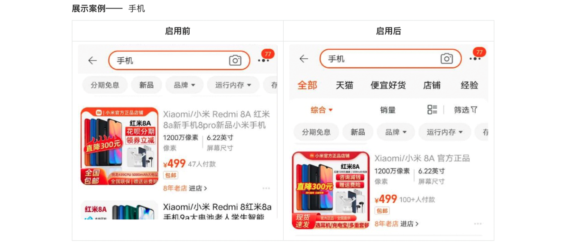This screenshot has width=562, height=244.
Task: Open the 红米8A product thumbnail on right
Action: (331, 190)
